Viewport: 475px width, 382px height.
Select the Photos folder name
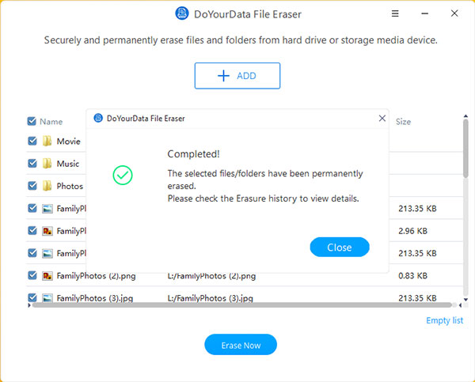coord(70,186)
